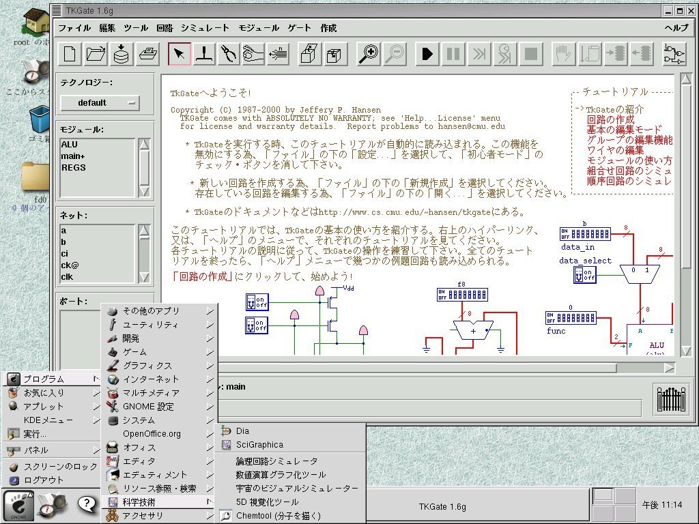Toggle the DIP switch labeled f8
This screenshot has width=699, height=524.
click(462, 295)
